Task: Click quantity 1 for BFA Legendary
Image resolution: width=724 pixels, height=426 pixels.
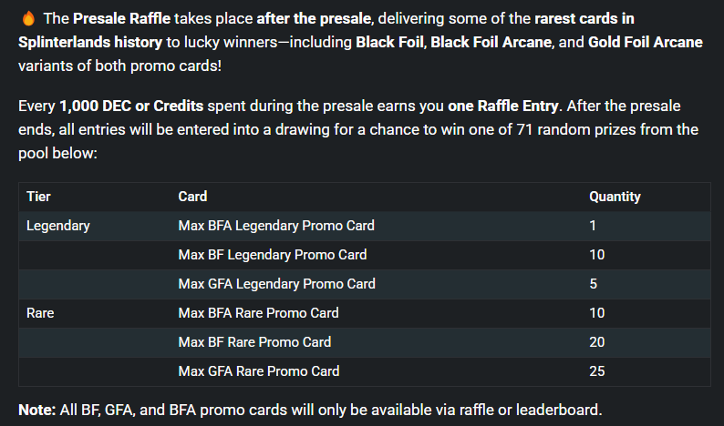Action: (593, 226)
